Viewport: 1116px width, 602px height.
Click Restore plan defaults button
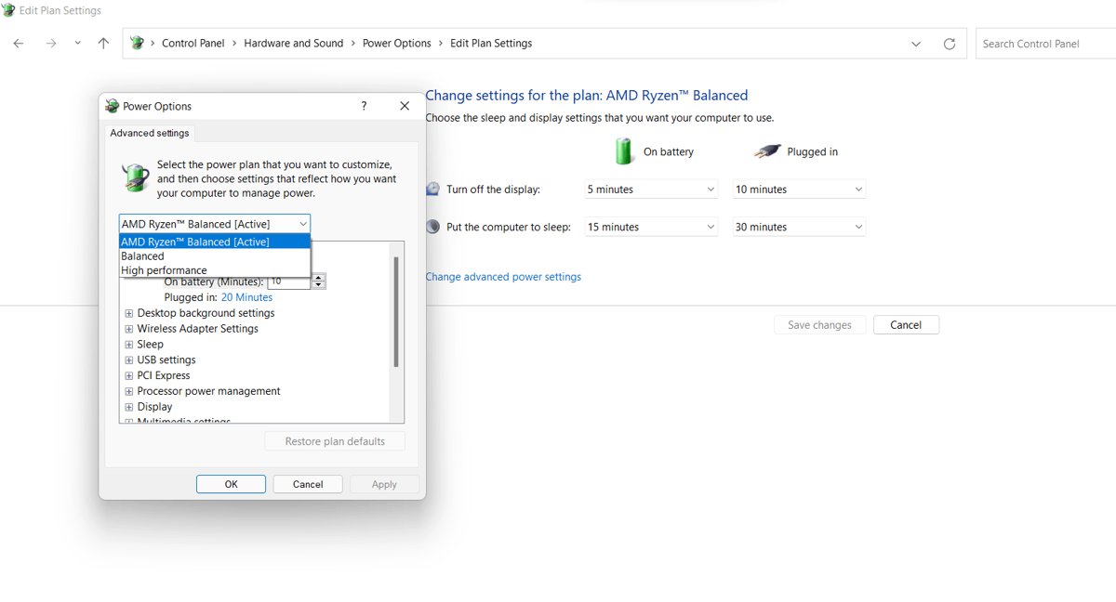click(x=335, y=441)
